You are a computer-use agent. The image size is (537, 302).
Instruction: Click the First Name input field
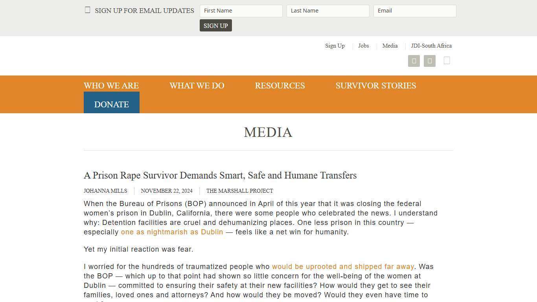[x=241, y=11]
